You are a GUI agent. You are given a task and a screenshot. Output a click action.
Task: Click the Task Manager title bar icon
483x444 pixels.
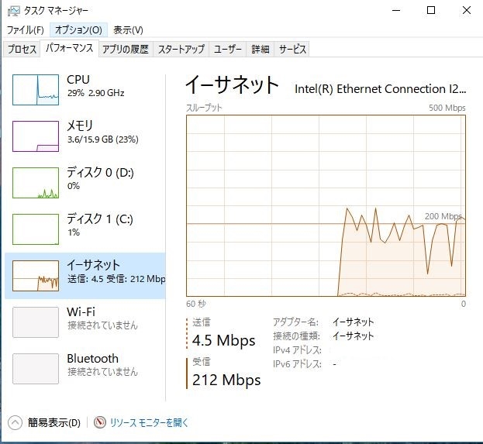(x=11, y=10)
